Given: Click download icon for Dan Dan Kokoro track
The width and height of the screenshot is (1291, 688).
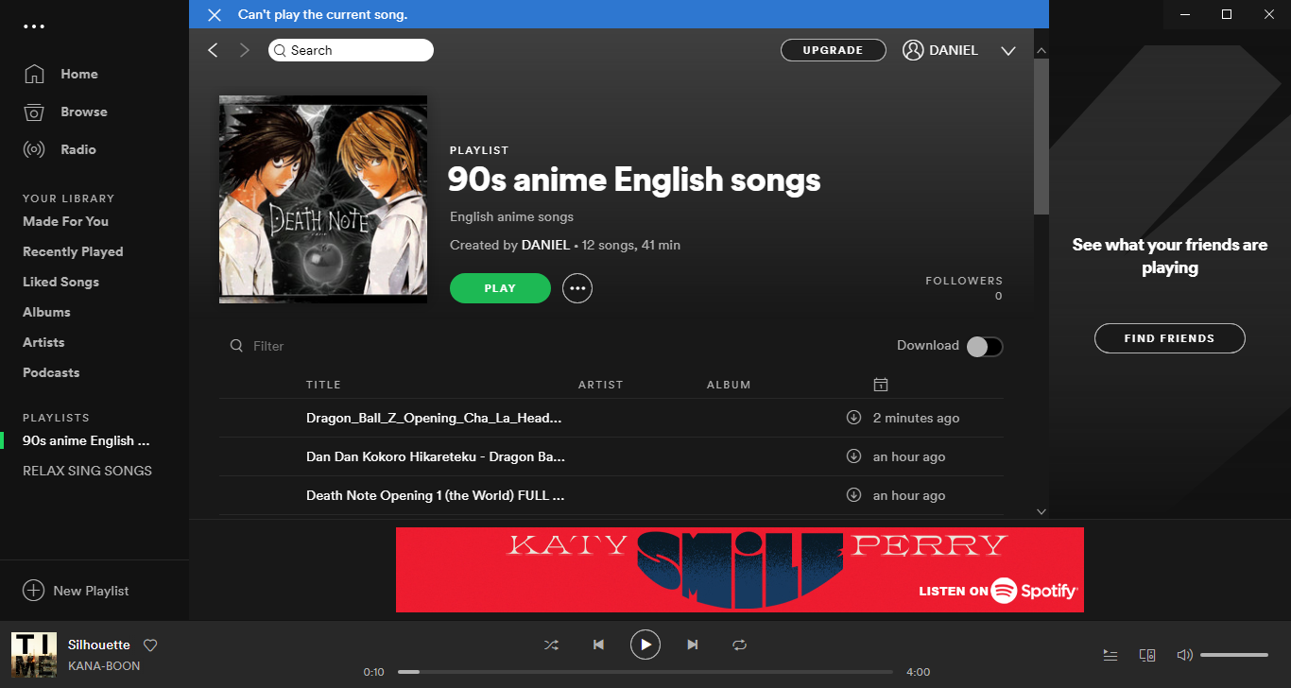Looking at the screenshot, I should [853, 456].
